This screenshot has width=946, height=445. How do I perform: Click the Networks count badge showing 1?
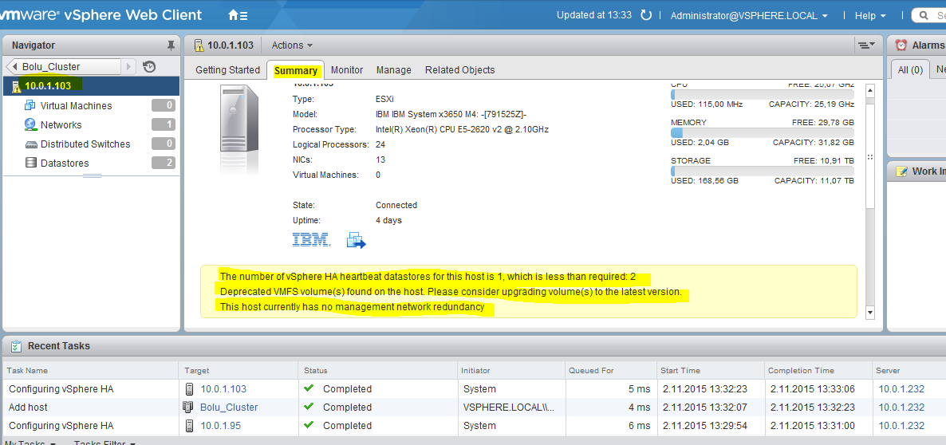pos(164,125)
